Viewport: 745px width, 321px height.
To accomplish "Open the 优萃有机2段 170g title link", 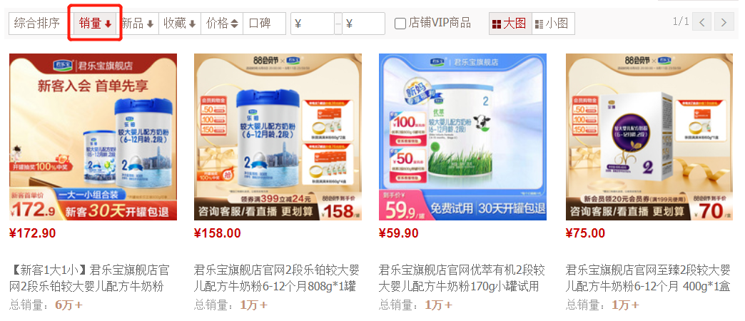I will pyautogui.click(x=462, y=279).
